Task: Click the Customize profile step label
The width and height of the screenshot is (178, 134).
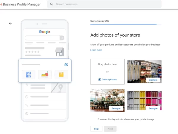Action: click(100, 21)
